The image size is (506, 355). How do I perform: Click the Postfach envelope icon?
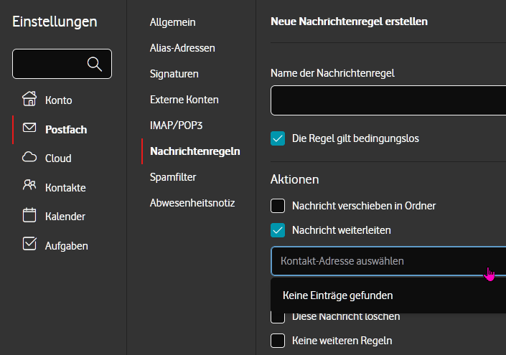pos(29,128)
